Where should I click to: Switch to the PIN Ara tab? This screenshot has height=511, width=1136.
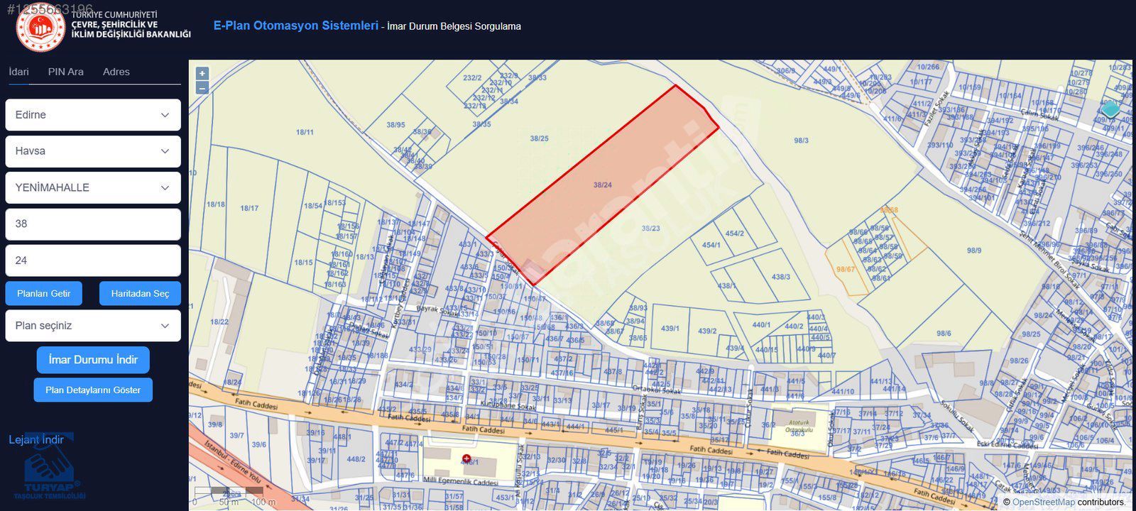tap(66, 72)
